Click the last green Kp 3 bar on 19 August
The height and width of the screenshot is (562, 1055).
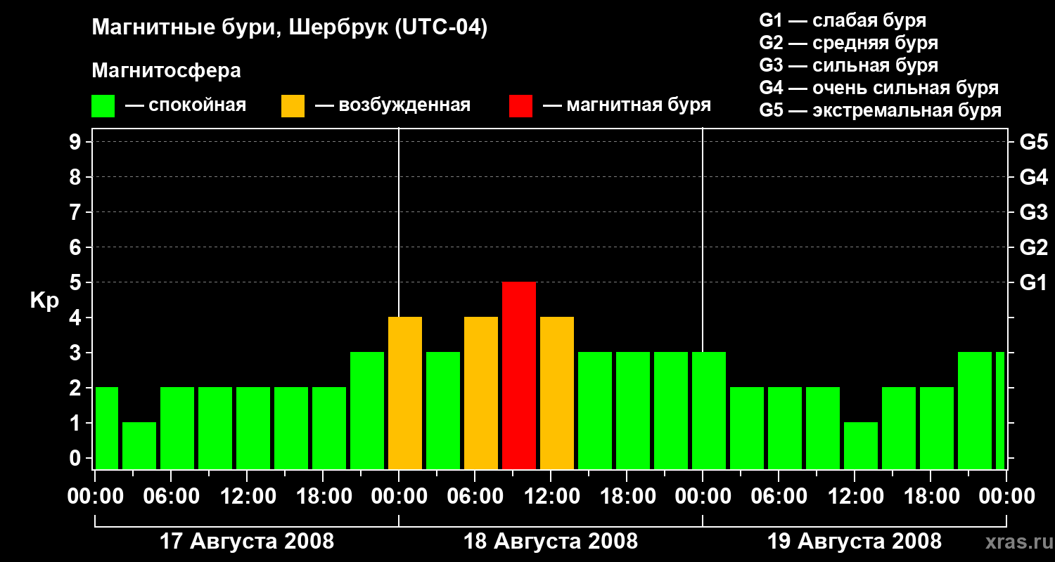(x=1000, y=410)
